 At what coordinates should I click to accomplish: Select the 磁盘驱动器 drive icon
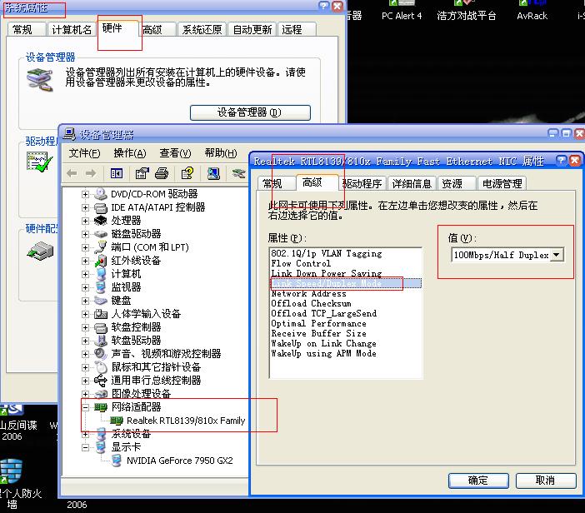[100, 234]
